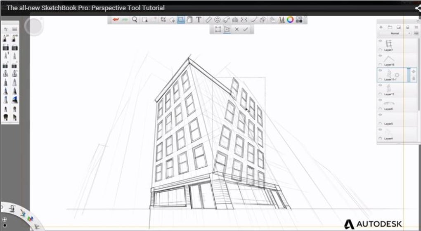Screen dimensions: 421x231
Task: Select the Layer6 thumbnail
Action: coord(388,103)
